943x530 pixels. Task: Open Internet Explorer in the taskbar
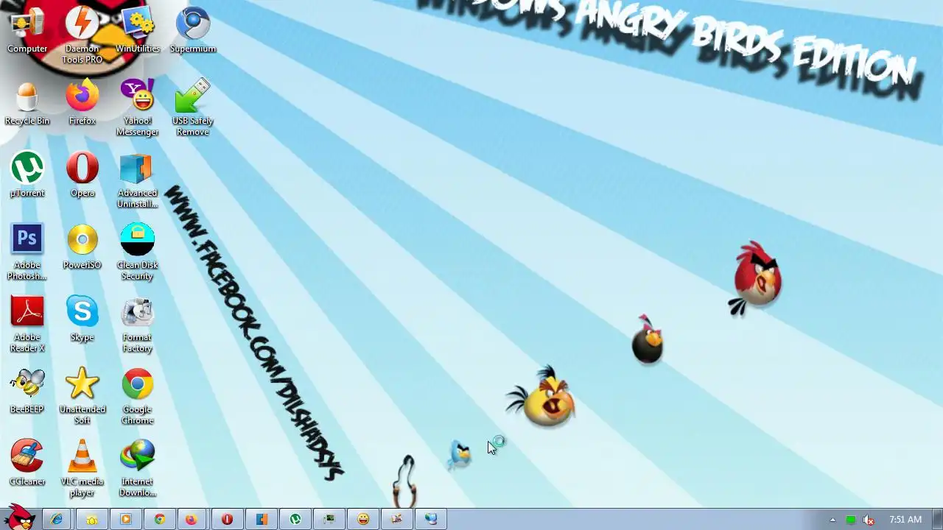[57, 519]
